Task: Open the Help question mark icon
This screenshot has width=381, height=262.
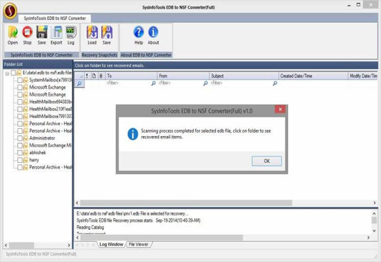Action: tap(138, 32)
